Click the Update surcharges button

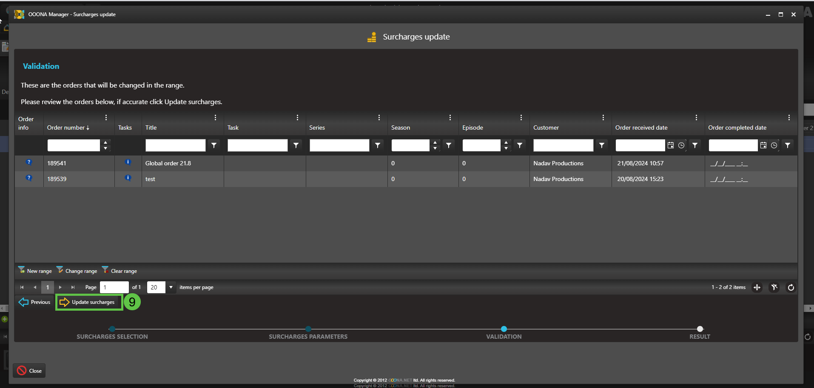88,302
